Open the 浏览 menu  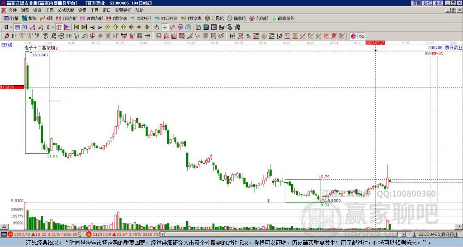point(25,10)
